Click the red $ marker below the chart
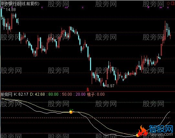Viewport: 175px width, 138px height. click(x=88, y=89)
